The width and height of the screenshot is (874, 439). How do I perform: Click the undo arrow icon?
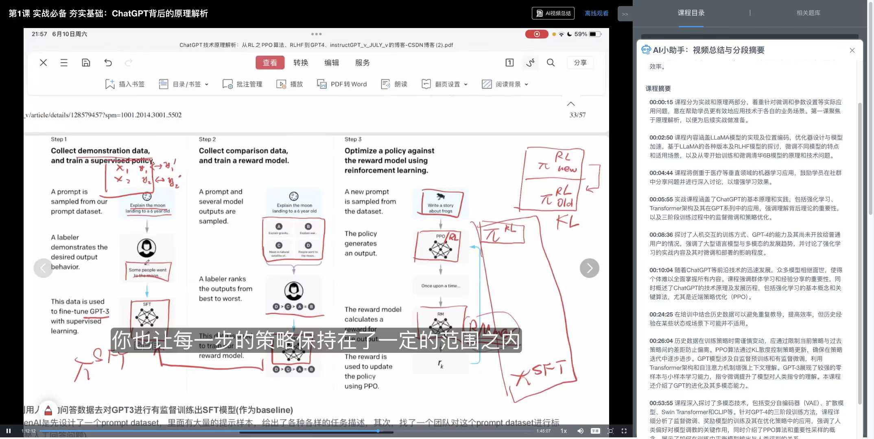point(108,63)
